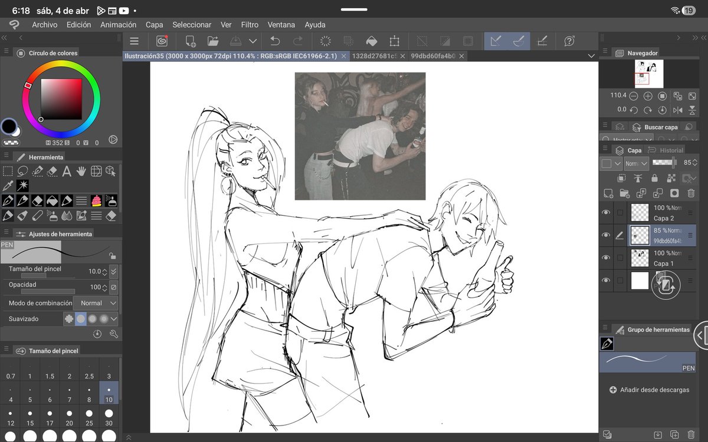Viewport: 708px width, 442px height.
Task: Toggle snap to grid in command bar
Action: point(543,41)
